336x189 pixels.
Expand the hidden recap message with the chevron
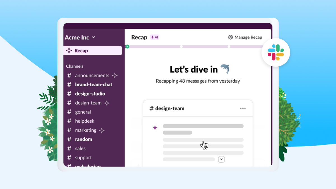tap(221, 159)
